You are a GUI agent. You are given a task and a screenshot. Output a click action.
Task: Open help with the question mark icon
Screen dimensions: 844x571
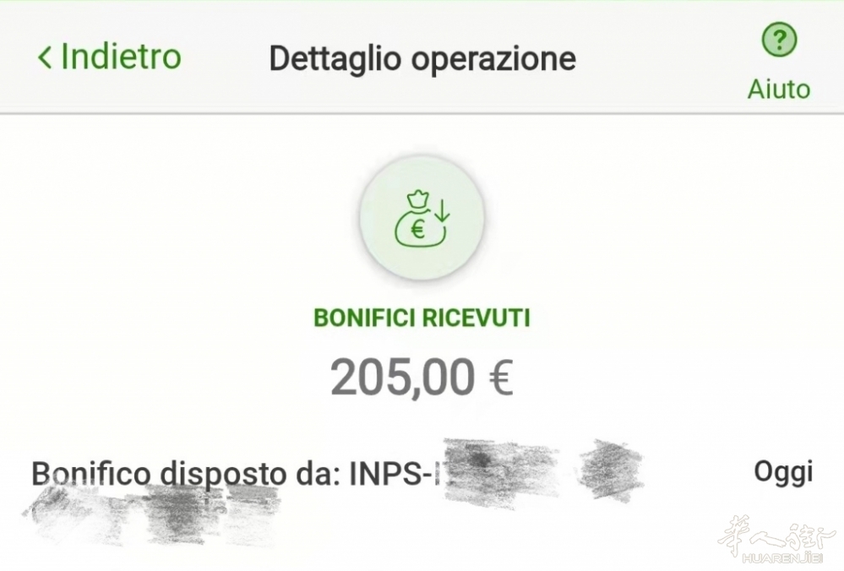coord(779,40)
